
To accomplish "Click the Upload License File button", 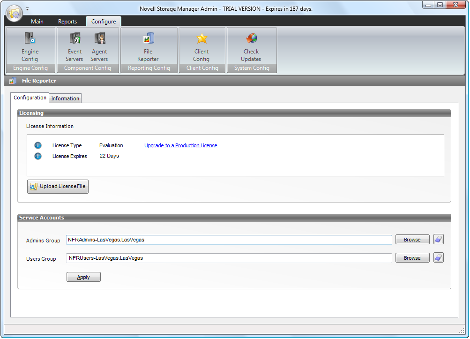I will 58,187.
